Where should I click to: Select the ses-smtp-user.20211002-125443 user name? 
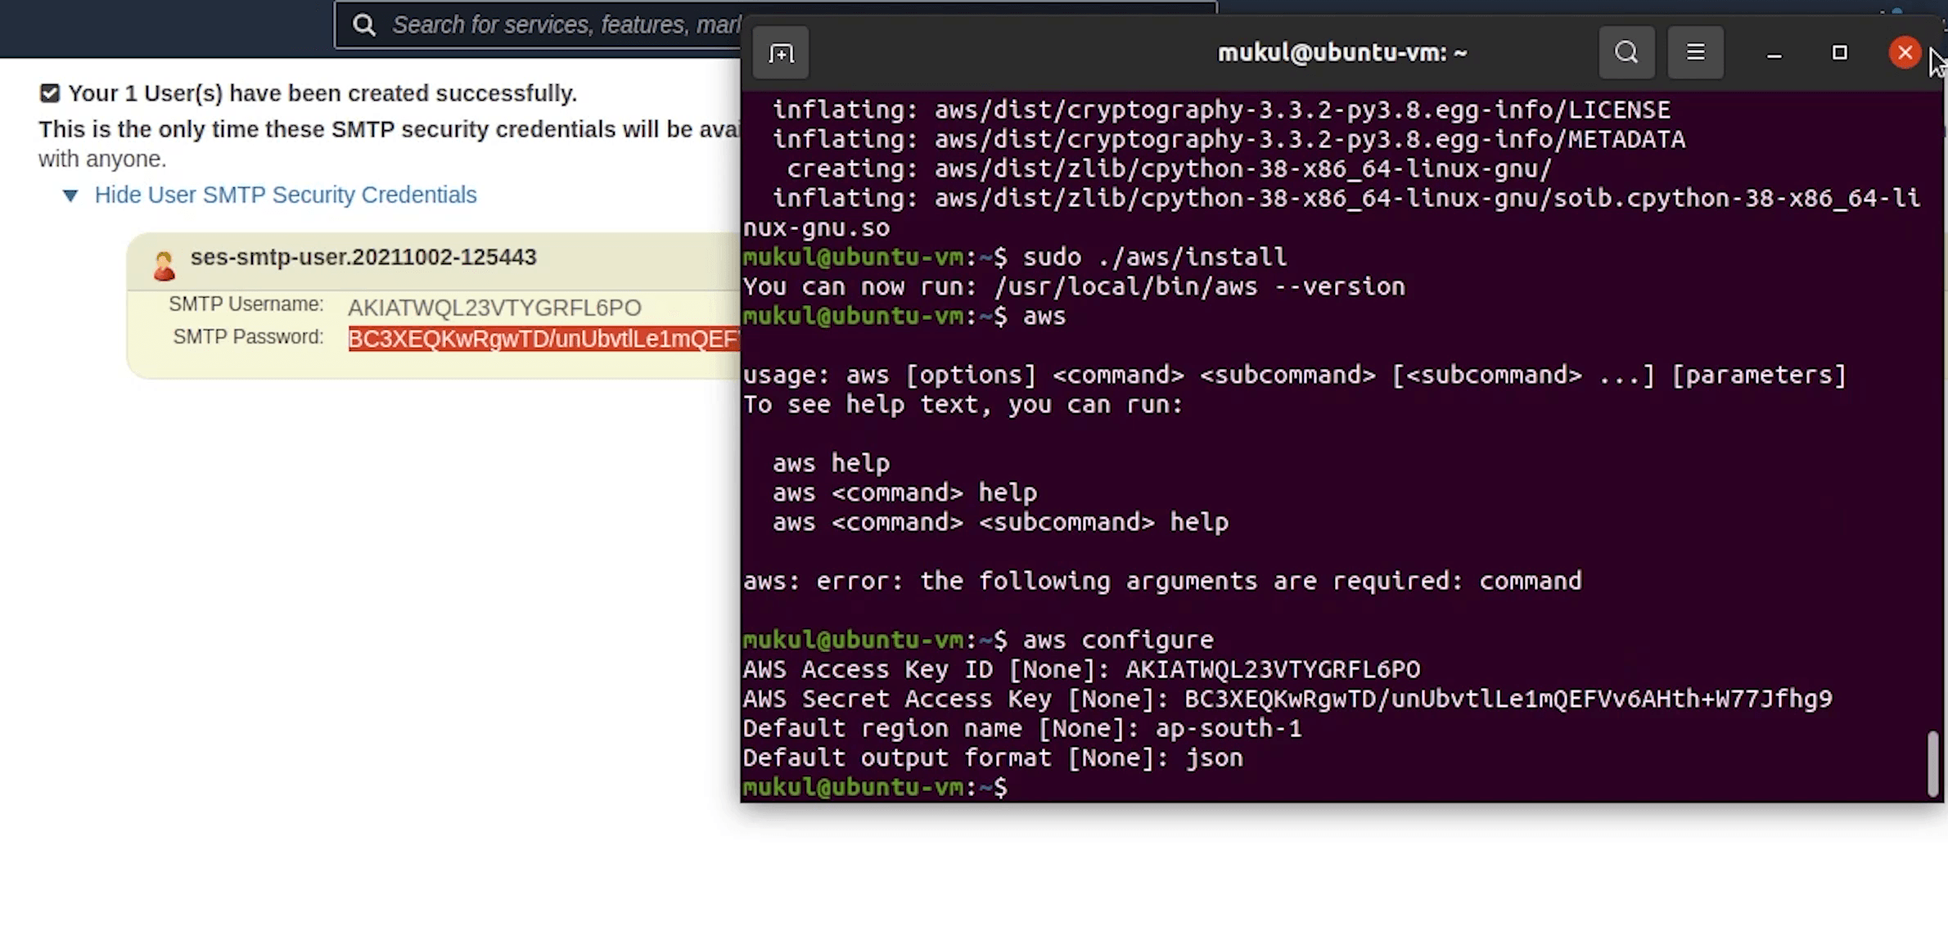(363, 257)
